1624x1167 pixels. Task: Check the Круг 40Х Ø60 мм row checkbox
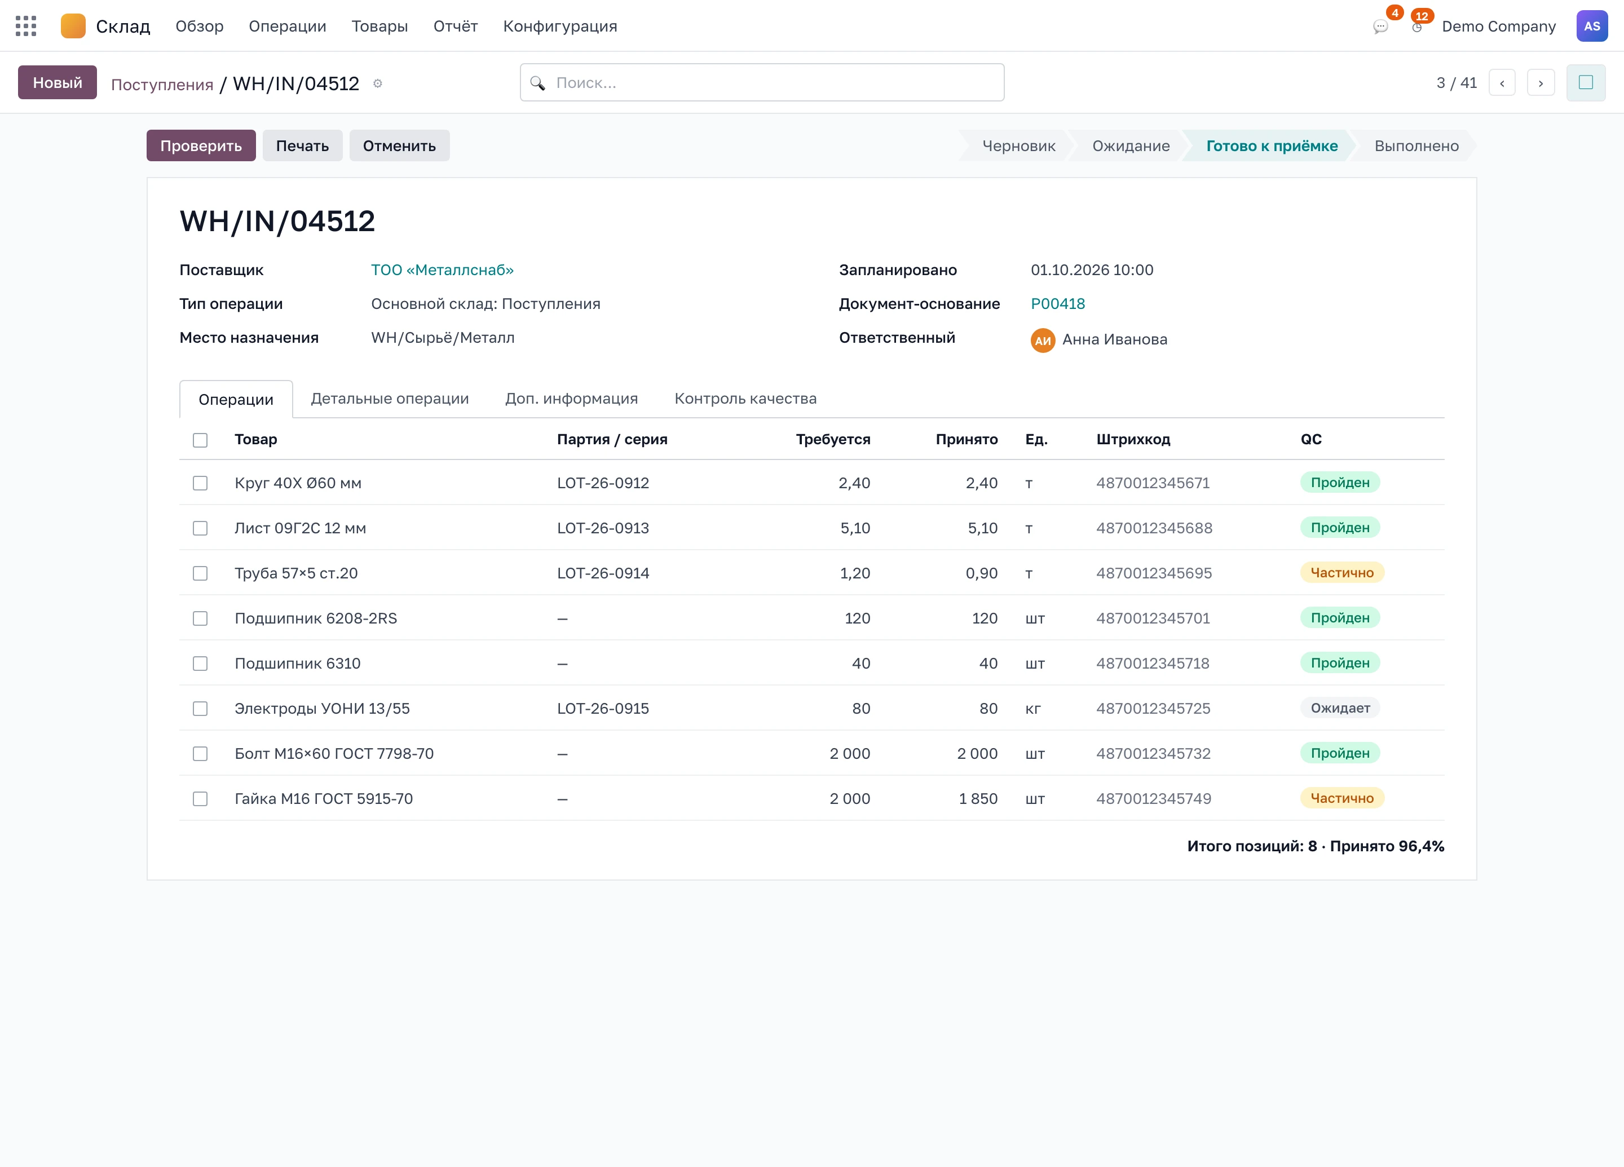coord(200,483)
